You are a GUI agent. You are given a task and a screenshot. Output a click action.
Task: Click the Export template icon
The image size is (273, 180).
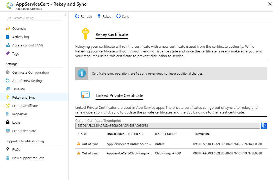click(x=8, y=131)
